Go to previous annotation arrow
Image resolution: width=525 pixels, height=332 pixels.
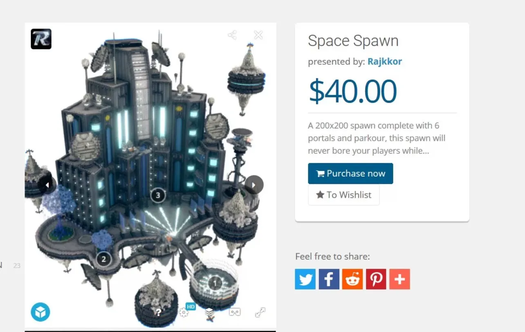(47, 185)
